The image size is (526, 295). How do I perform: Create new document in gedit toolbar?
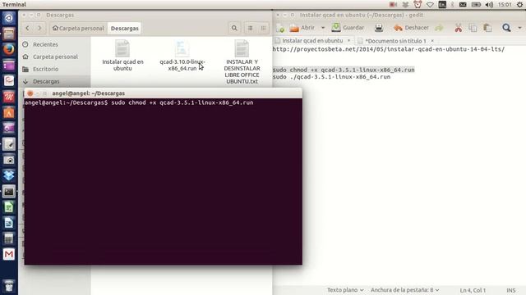tap(280, 28)
